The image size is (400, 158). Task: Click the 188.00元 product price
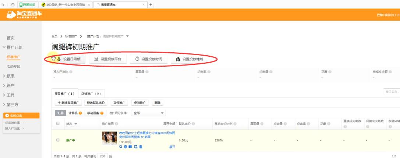point(125,142)
